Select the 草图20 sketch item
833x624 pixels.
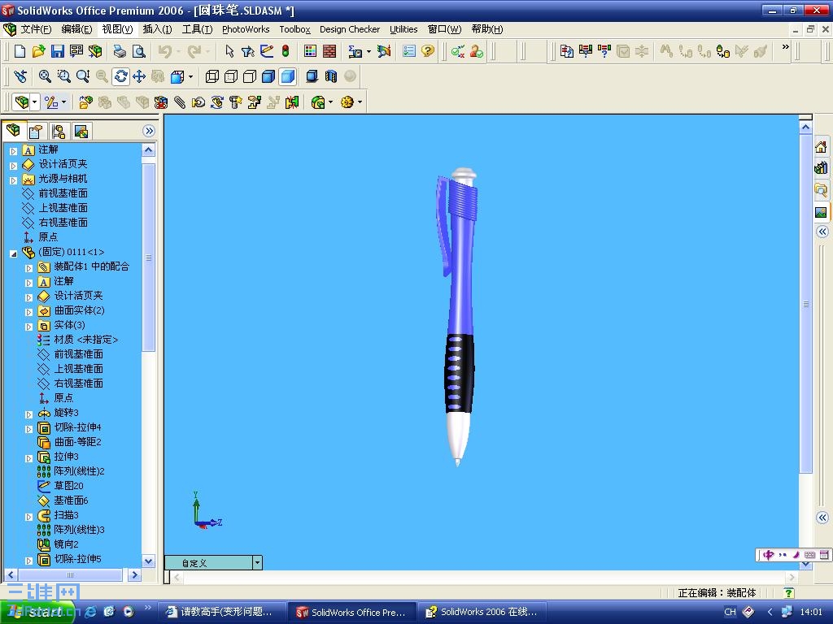(x=68, y=486)
